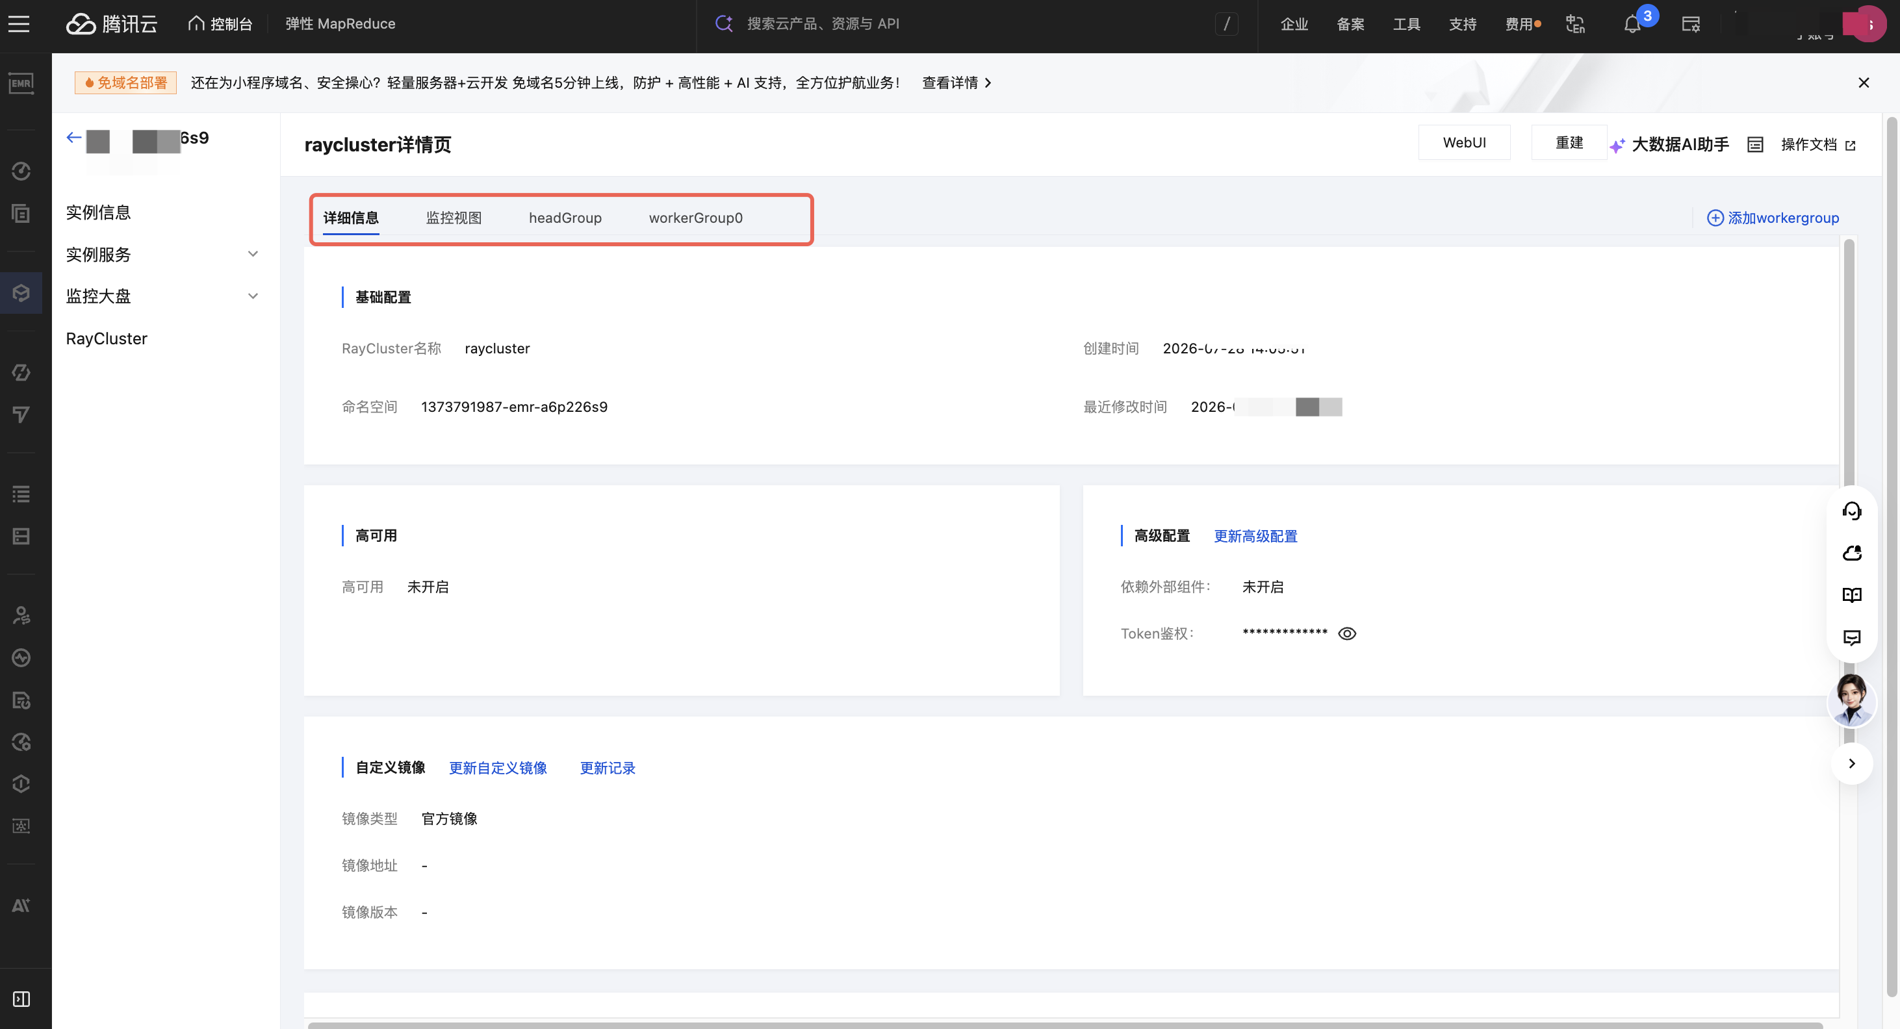Open the monitoring pulse icon in sidebar
This screenshot has width=1900, height=1029.
pyautogui.click(x=21, y=657)
